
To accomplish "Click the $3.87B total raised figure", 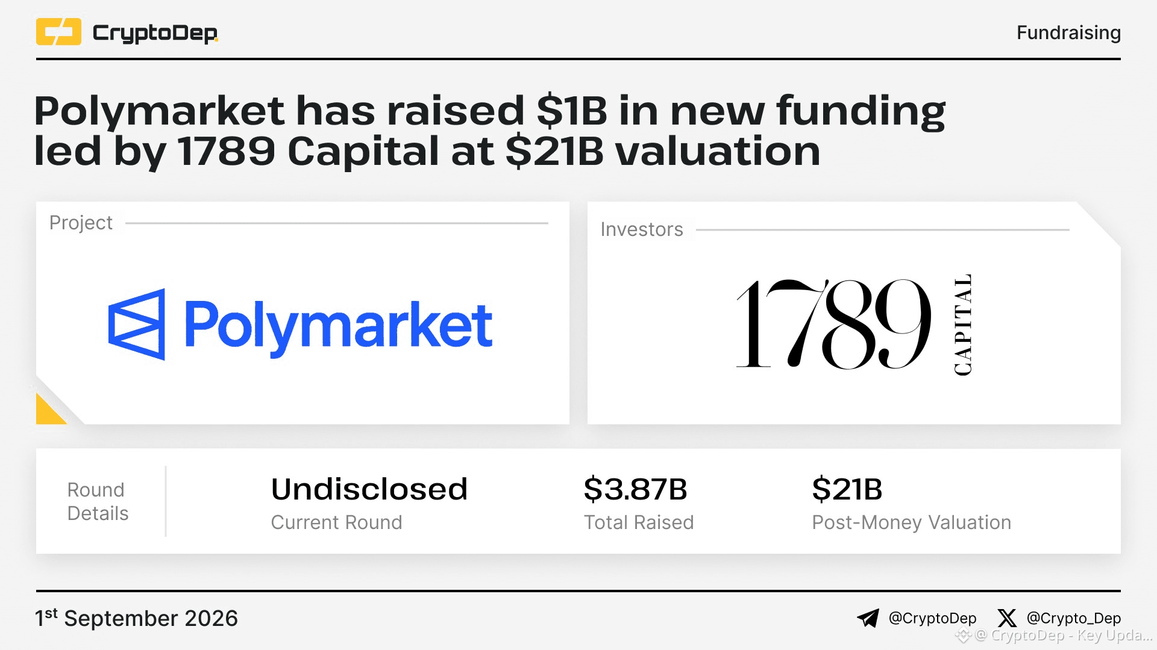I will click(636, 489).
